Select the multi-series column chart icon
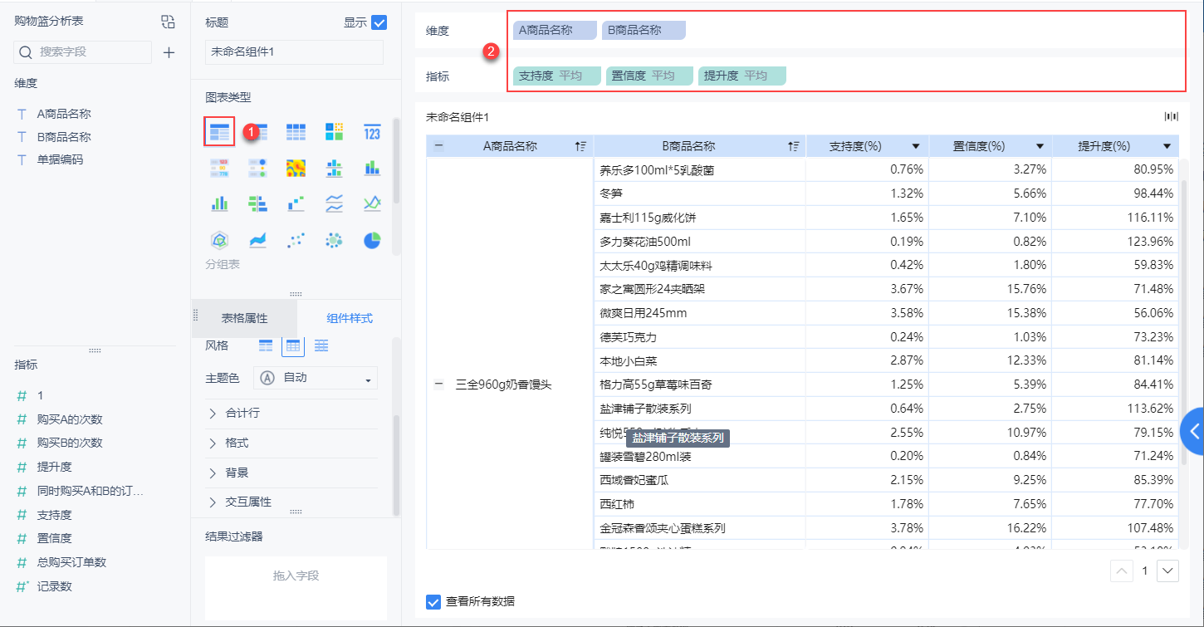The width and height of the screenshot is (1204, 627). tap(219, 203)
